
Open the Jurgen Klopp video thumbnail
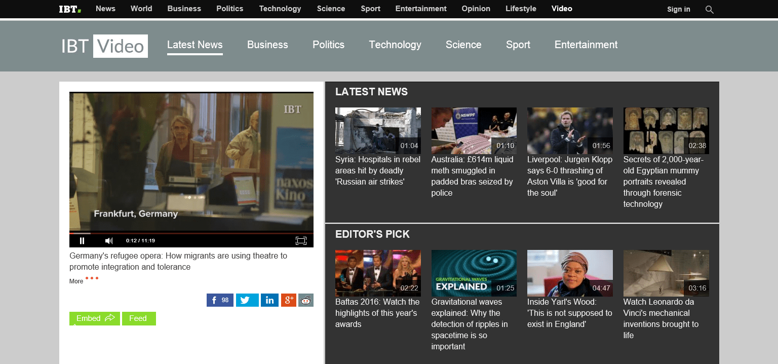click(x=570, y=131)
